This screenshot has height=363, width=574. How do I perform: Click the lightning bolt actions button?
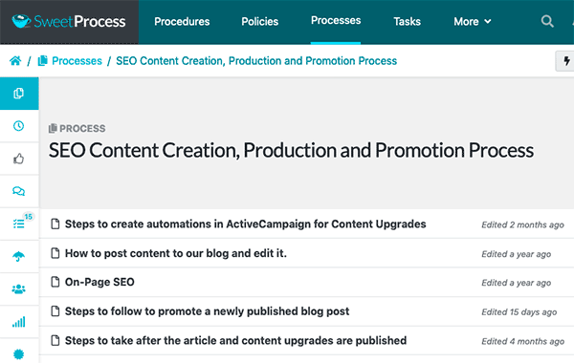[566, 61]
